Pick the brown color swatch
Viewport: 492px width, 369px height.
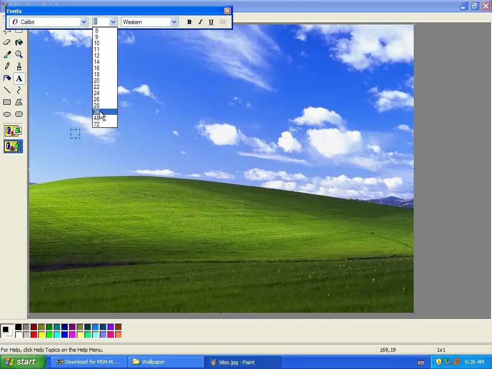118,327
